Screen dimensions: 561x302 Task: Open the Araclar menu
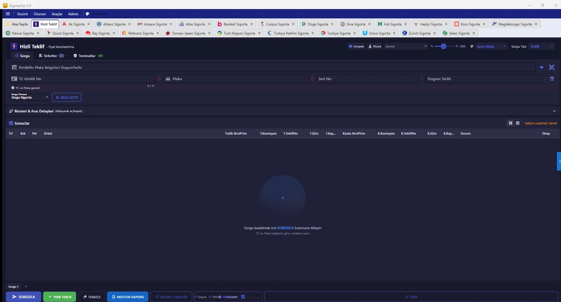click(57, 14)
